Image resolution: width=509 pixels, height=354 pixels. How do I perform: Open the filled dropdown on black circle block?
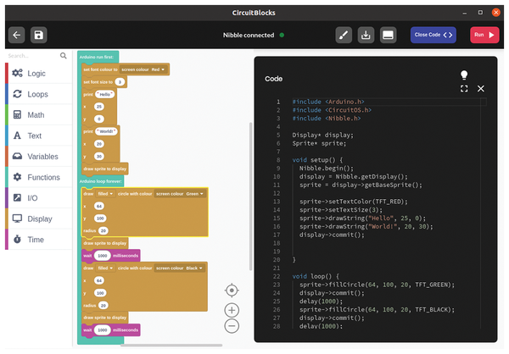105,268
